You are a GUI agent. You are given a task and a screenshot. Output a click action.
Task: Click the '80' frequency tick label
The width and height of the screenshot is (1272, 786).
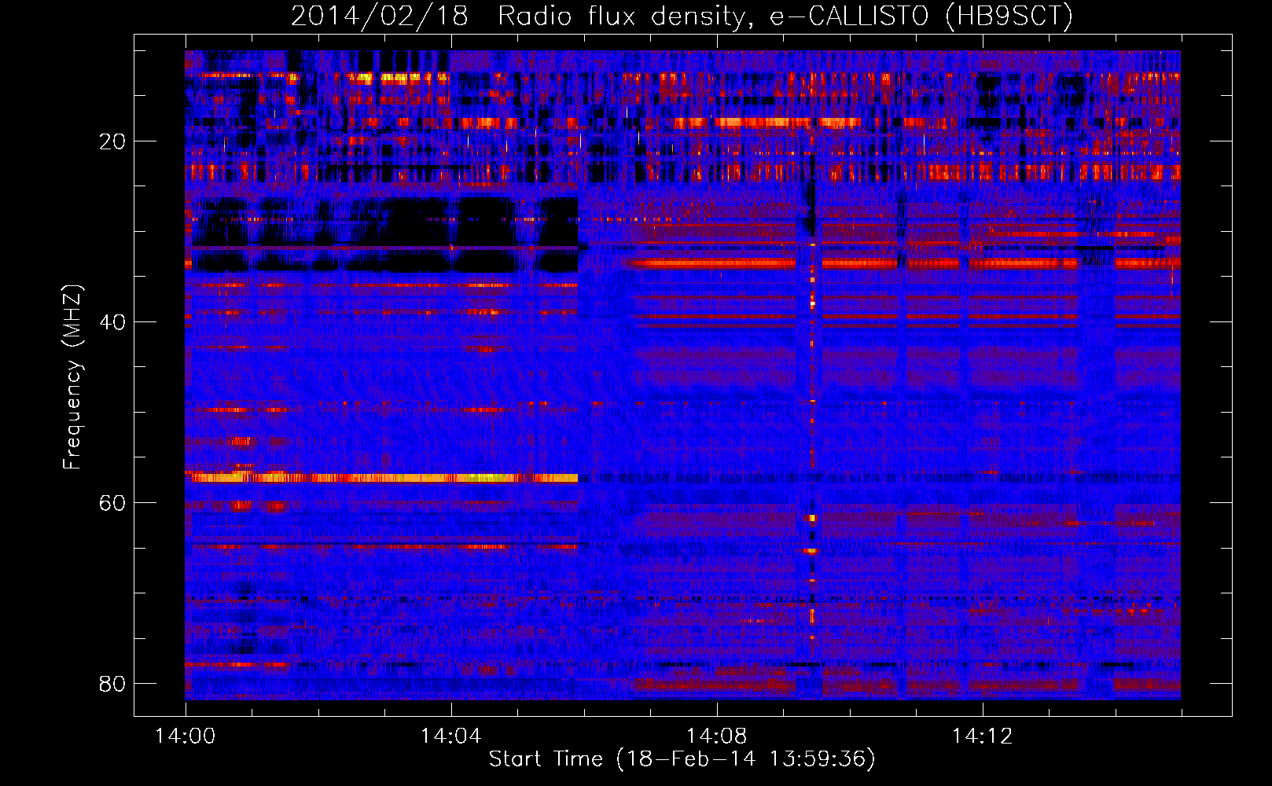pyautogui.click(x=112, y=684)
